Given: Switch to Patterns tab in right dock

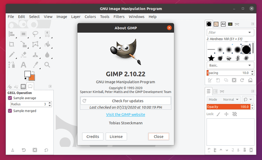Looking at the screenshot, I should pyautogui.click(x=216, y=24).
